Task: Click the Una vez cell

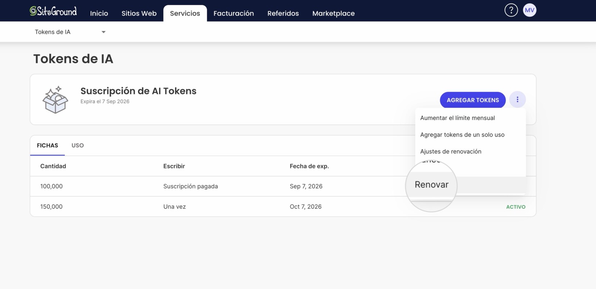Action: [175, 206]
